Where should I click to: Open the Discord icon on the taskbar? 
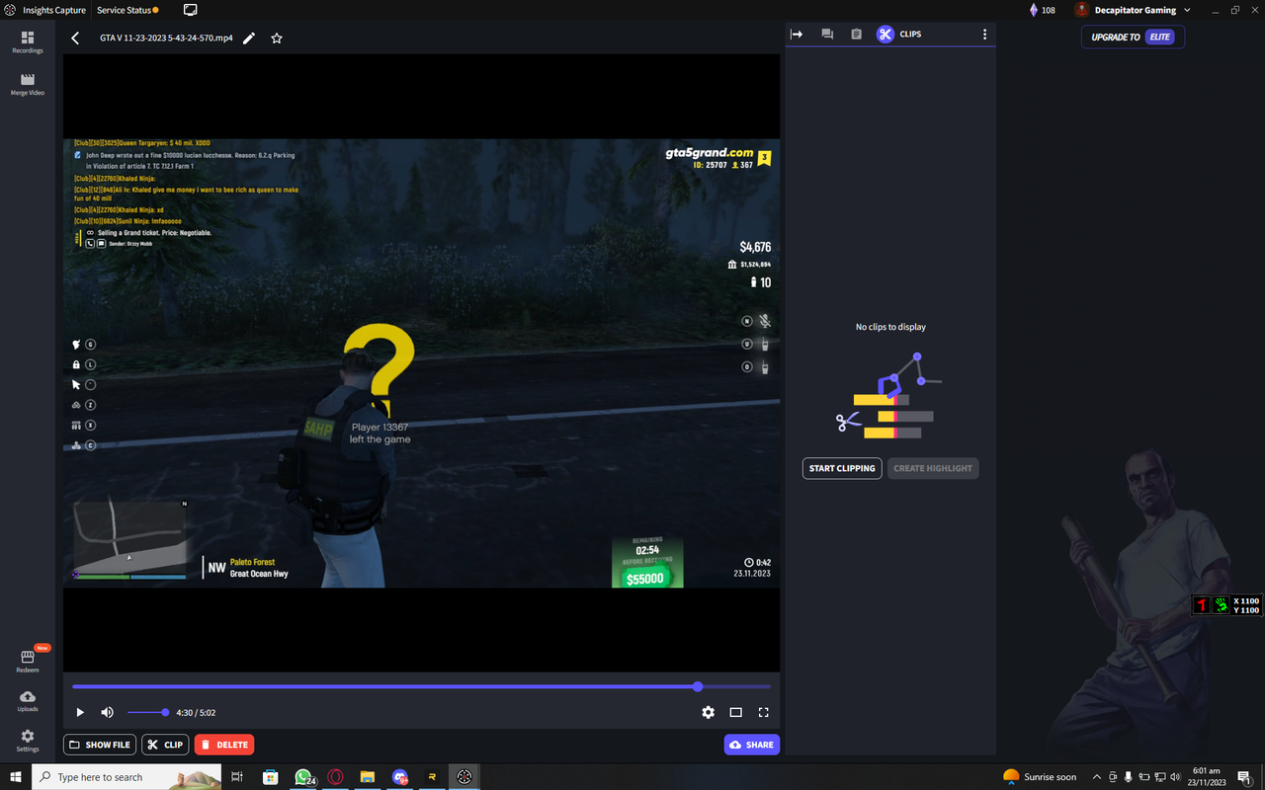coord(399,777)
